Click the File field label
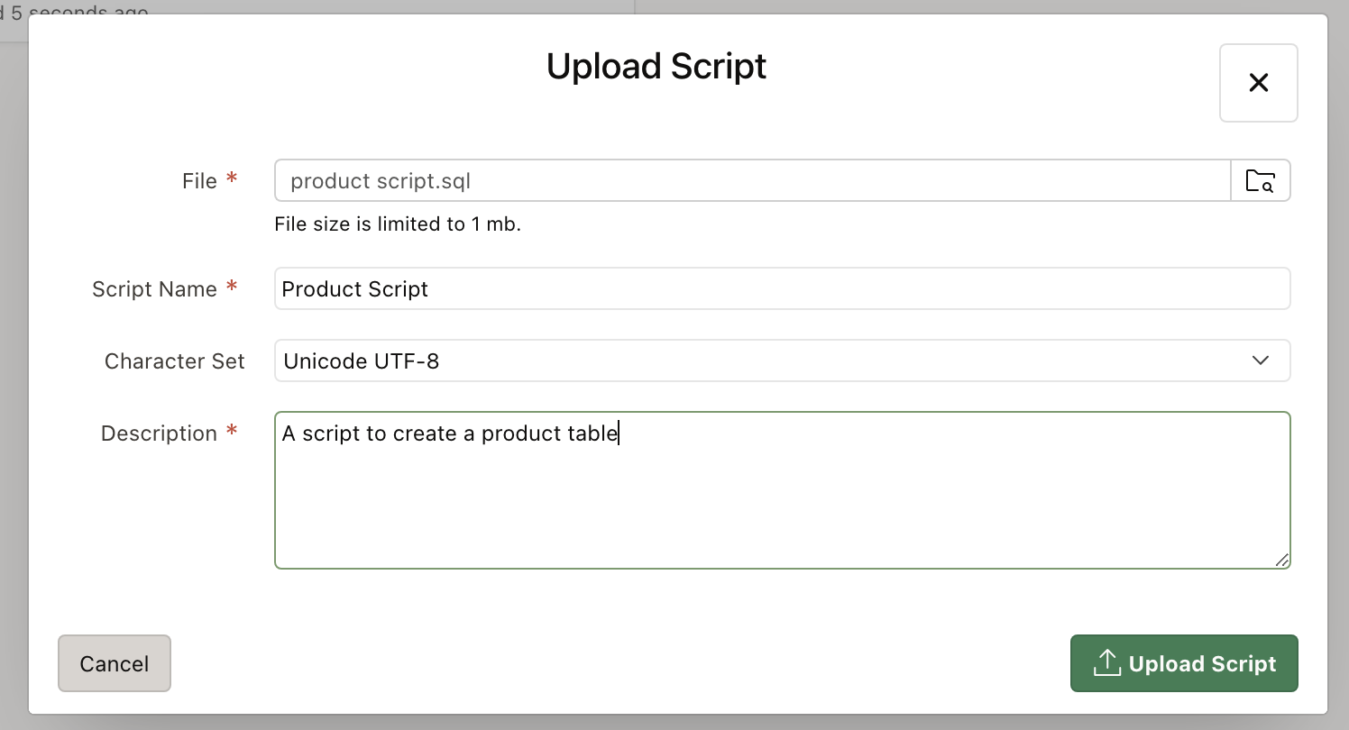This screenshot has width=1349, height=730. click(x=199, y=181)
